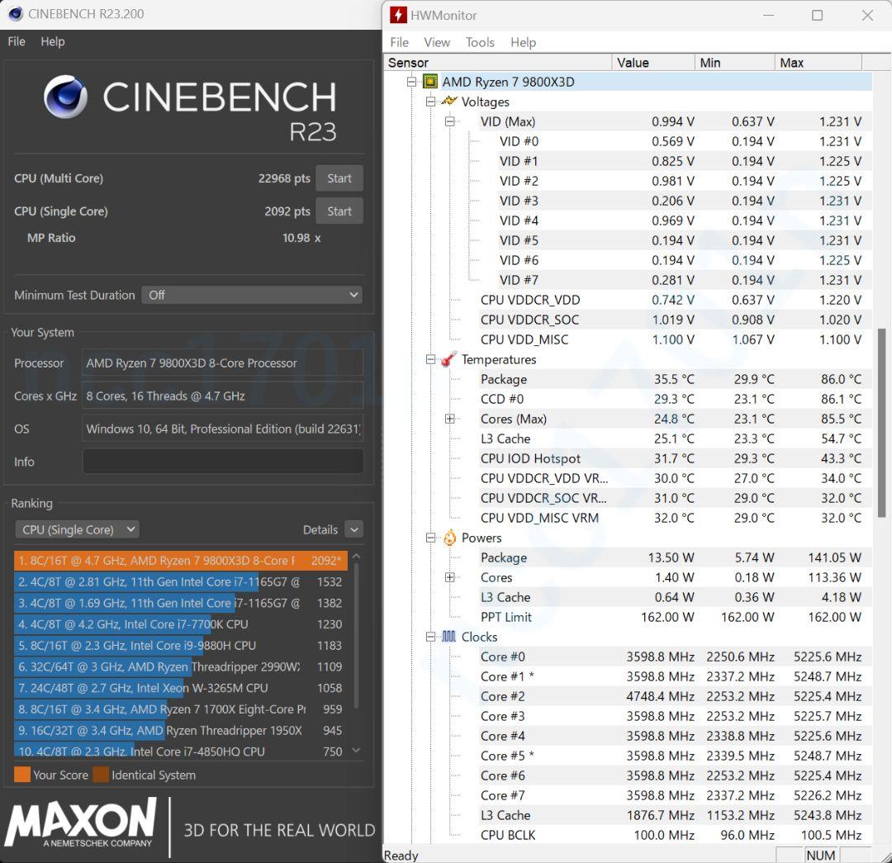Screen dimensions: 892x863
Task: Click the Powers flame icon
Action: pos(449,538)
